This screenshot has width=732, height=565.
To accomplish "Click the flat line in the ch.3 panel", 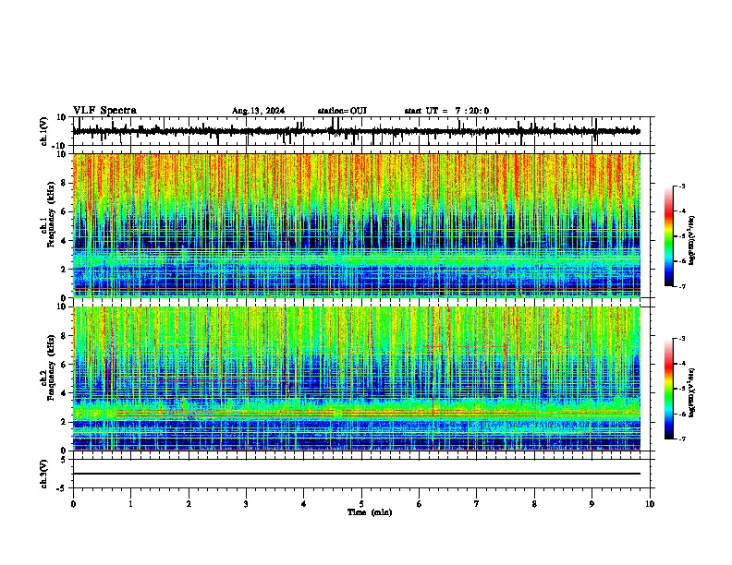I will tap(357, 474).
